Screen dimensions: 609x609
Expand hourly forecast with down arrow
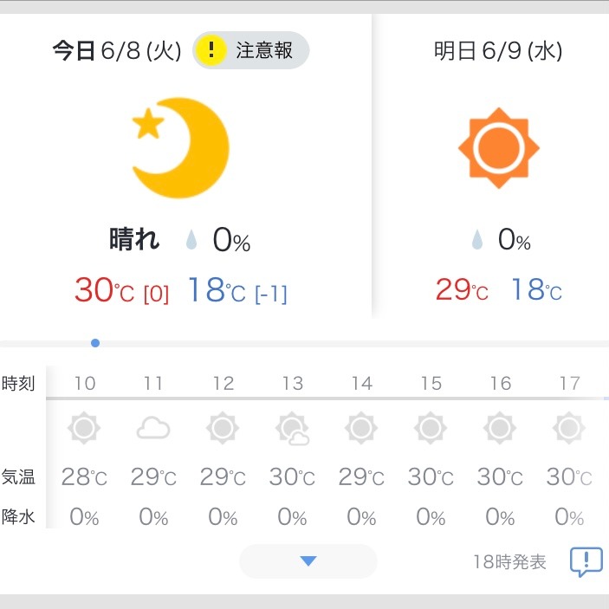[308, 561]
